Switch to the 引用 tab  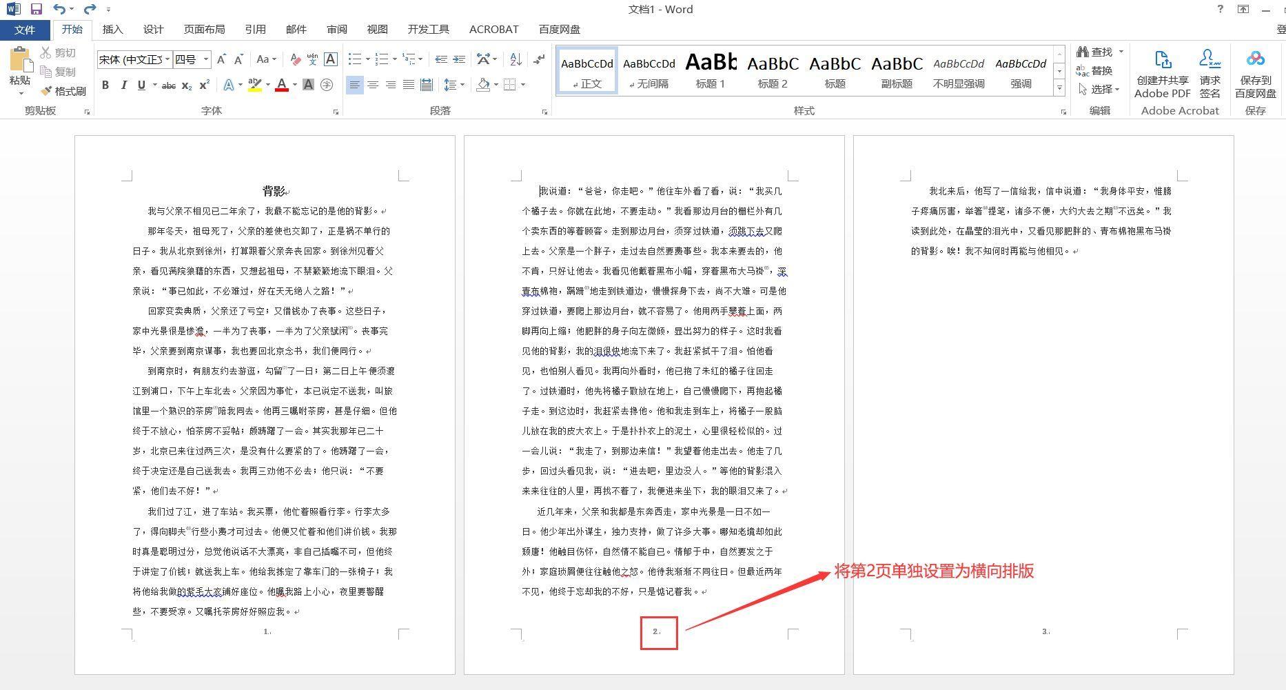[x=255, y=30]
